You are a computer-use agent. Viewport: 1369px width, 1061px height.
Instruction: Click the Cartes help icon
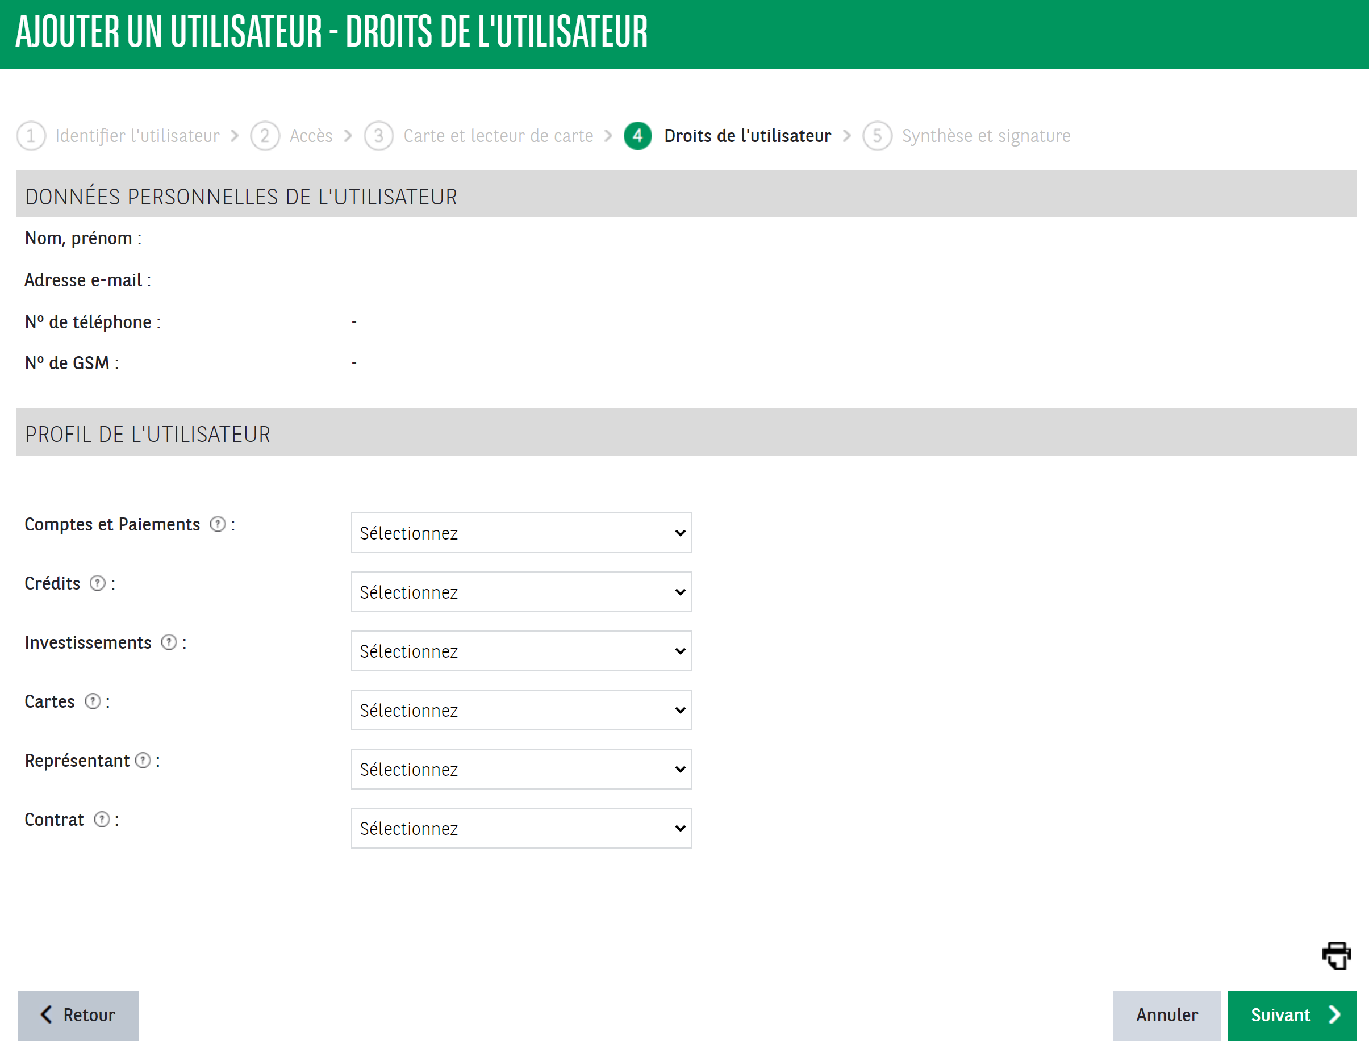click(93, 701)
